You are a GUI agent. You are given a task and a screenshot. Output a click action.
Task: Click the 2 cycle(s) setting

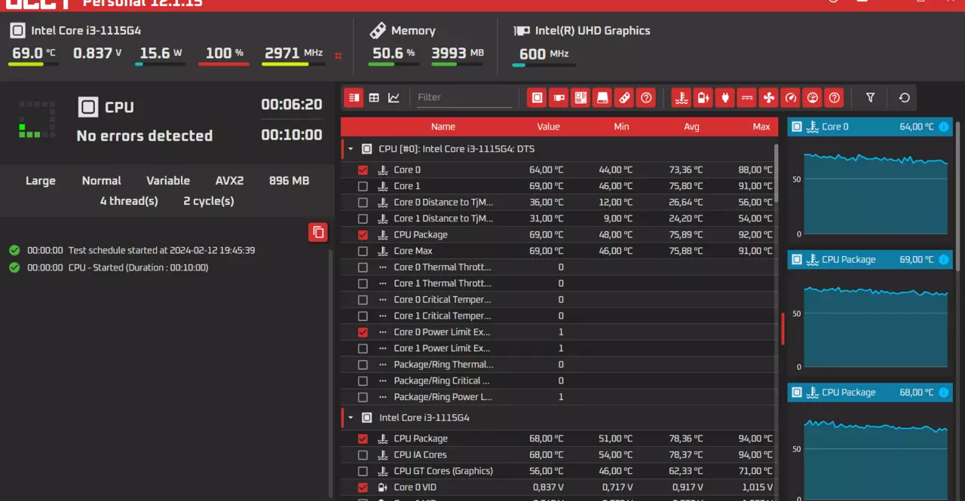coord(209,201)
